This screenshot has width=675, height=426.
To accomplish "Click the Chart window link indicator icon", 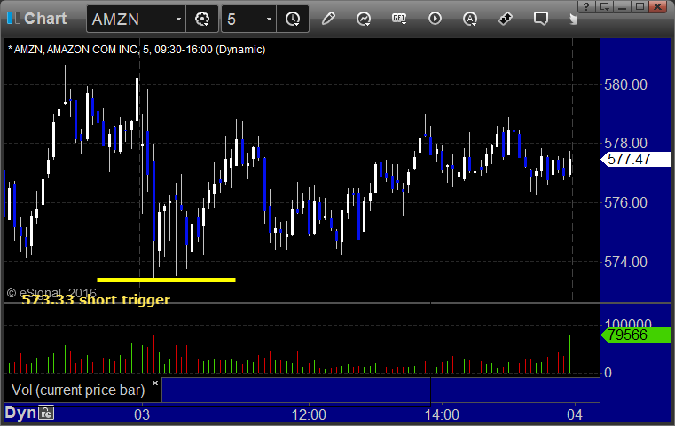I will pos(13,19).
